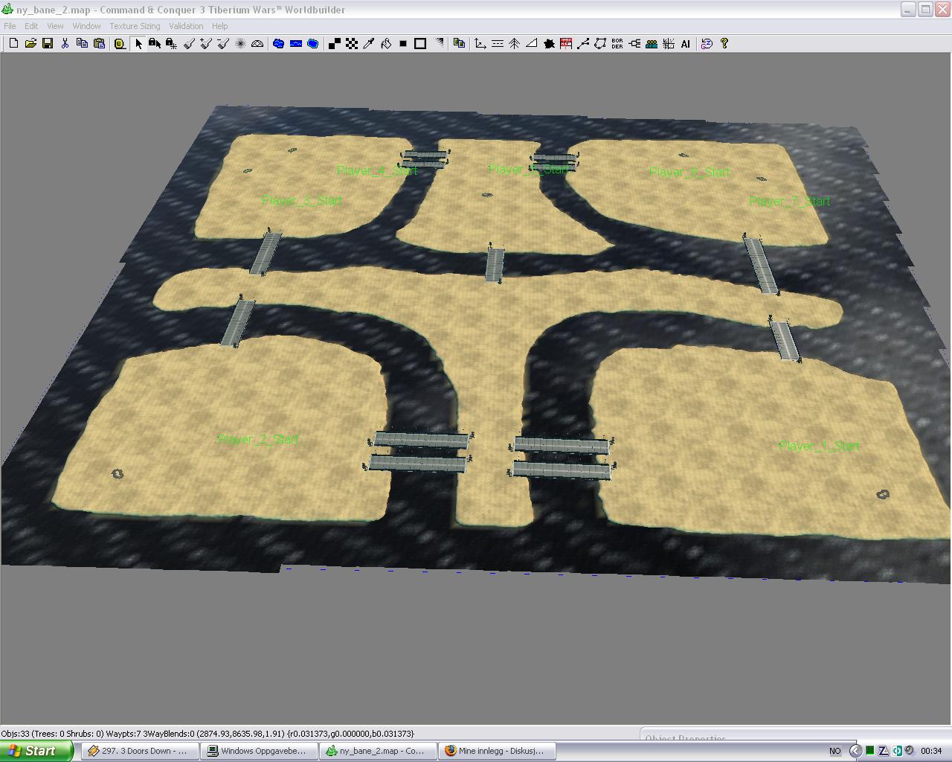Select the gradient blend tool
The height and width of the screenshot is (762, 952).
pyautogui.click(x=439, y=44)
